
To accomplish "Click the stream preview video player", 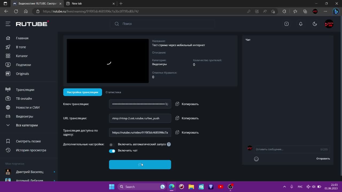I will click(x=107, y=61).
